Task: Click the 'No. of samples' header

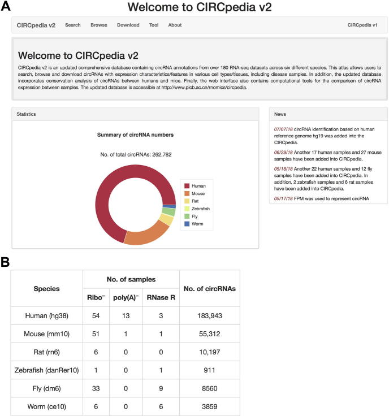Action: (131, 279)
